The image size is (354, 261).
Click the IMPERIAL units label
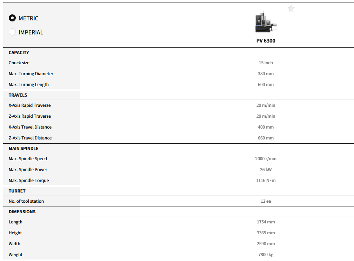click(31, 32)
